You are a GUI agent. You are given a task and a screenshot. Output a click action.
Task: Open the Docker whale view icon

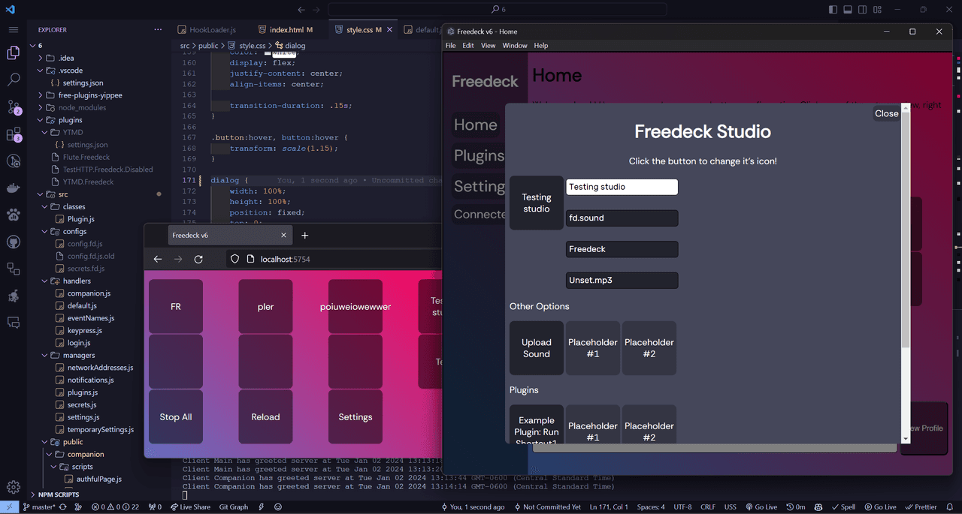point(13,188)
